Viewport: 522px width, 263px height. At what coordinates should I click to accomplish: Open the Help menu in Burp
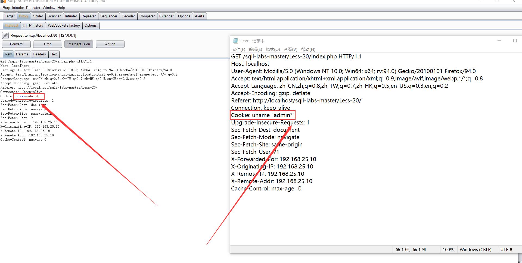[61, 8]
